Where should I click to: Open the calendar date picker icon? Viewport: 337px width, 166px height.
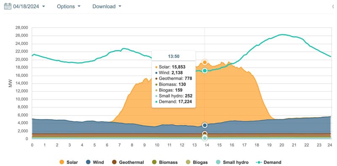point(8,6)
